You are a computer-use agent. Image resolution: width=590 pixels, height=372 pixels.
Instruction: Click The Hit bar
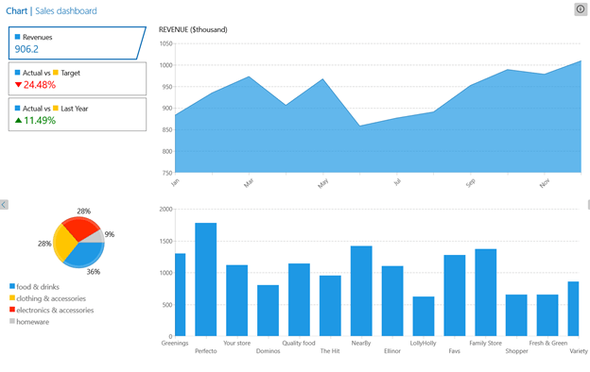click(x=330, y=306)
